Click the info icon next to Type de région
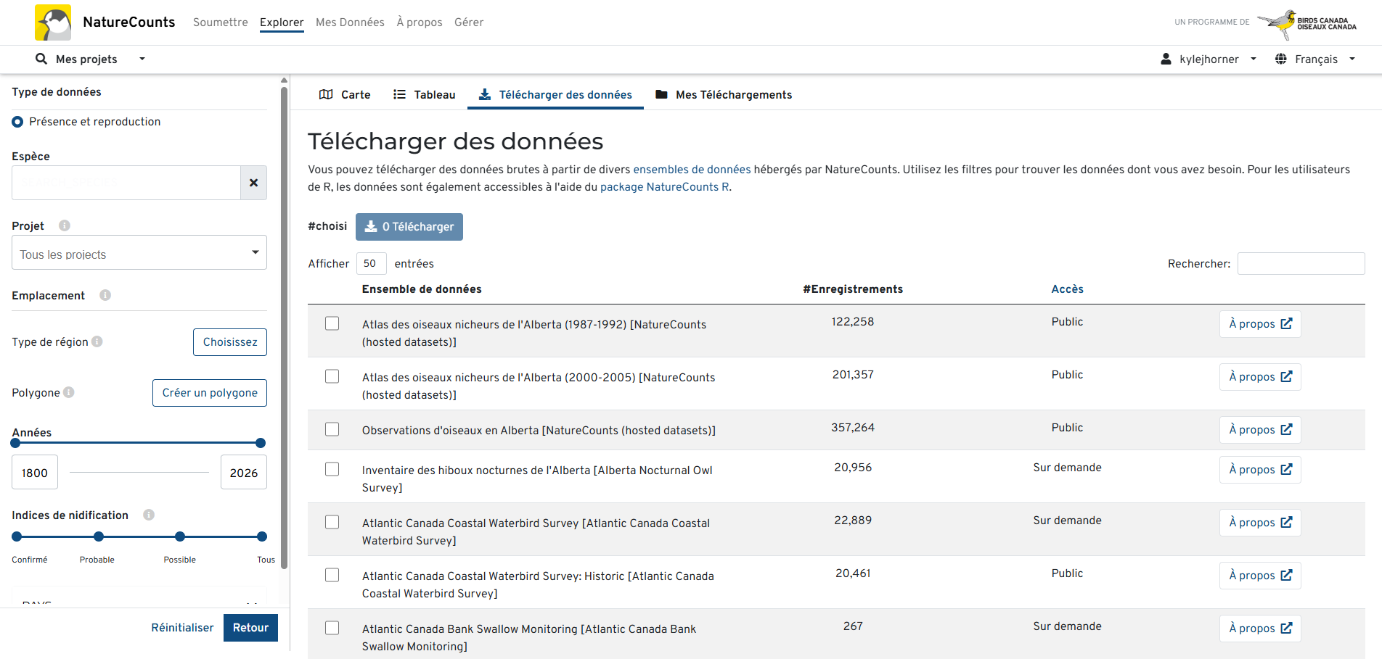This screenshot has height=659, width=1382. (97, 341)
